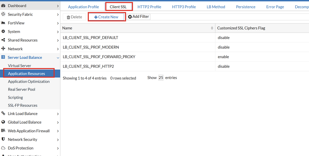The image size is (309, 156).
Task: Open Application Optimization in the sidebar
Action: 29,81
